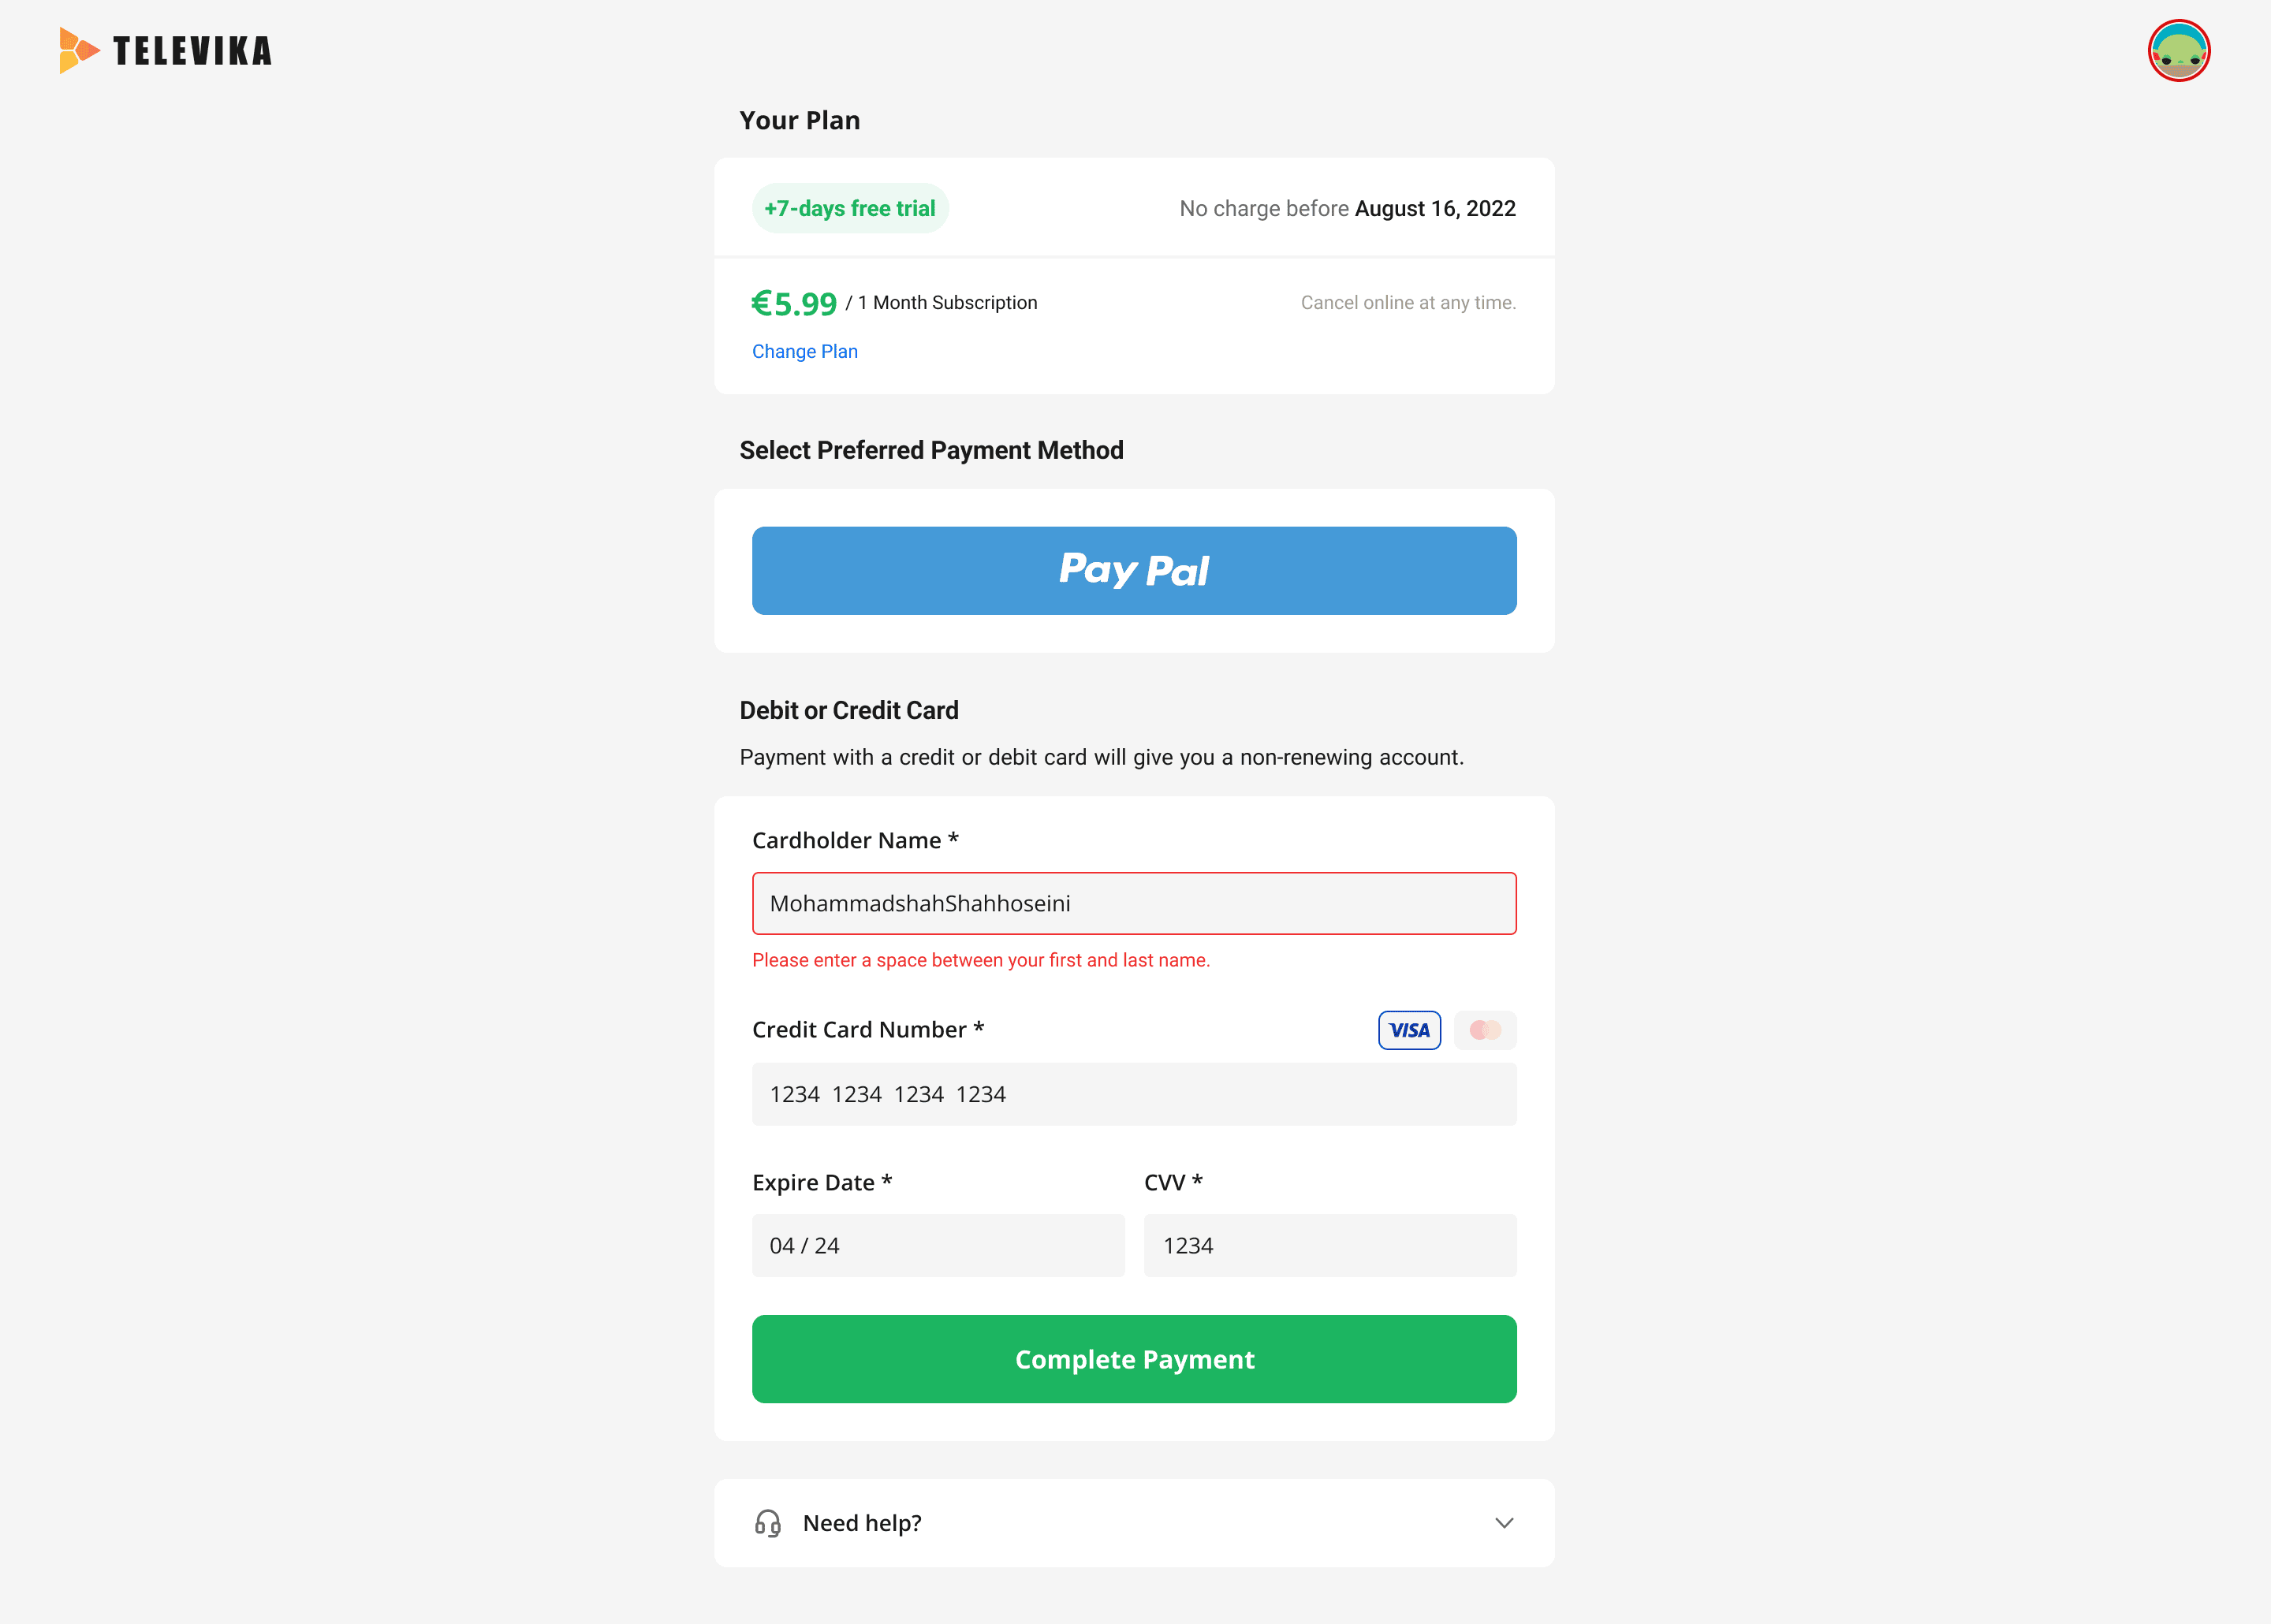Click the August 16, 2022 date text

[x=1435, y=208]
